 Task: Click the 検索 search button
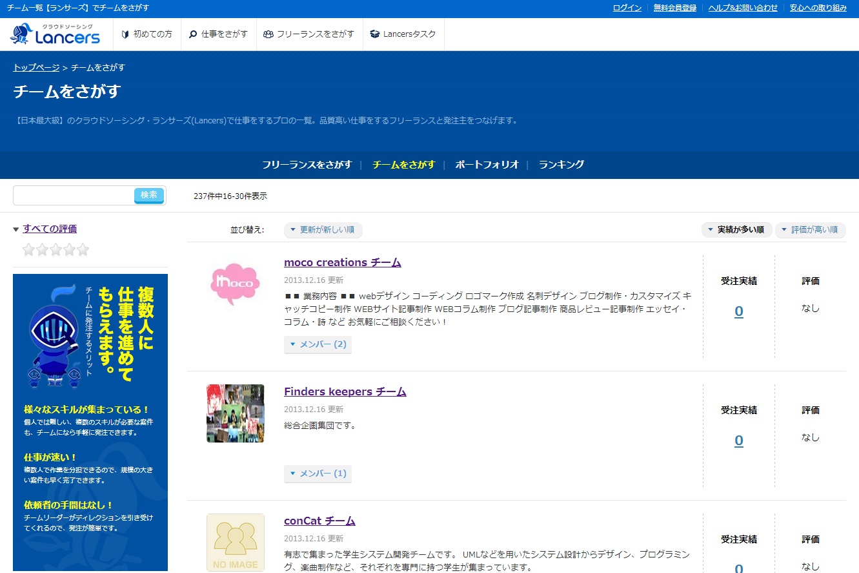tap(149, 195)
